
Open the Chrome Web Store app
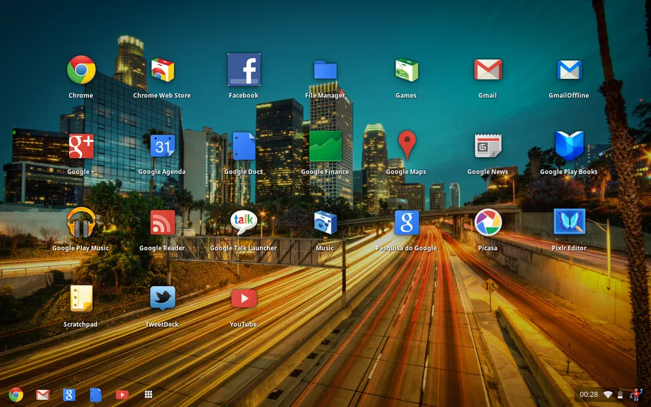point(162,70)
